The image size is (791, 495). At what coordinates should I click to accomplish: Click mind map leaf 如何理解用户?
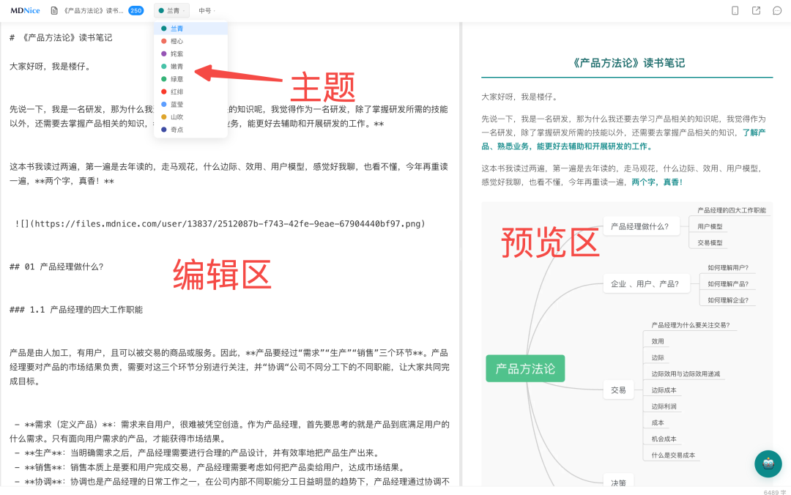728,268
